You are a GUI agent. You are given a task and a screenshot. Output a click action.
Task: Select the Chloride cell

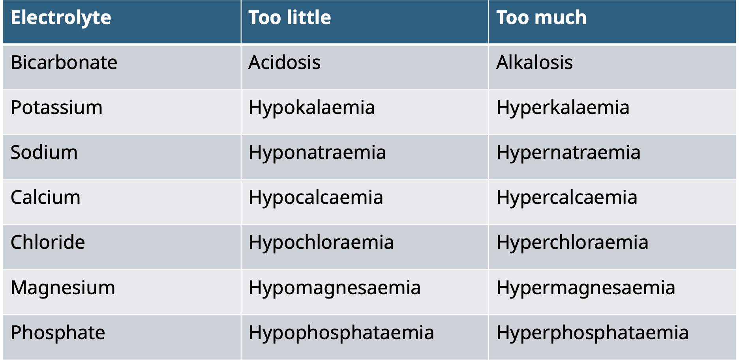48,243
